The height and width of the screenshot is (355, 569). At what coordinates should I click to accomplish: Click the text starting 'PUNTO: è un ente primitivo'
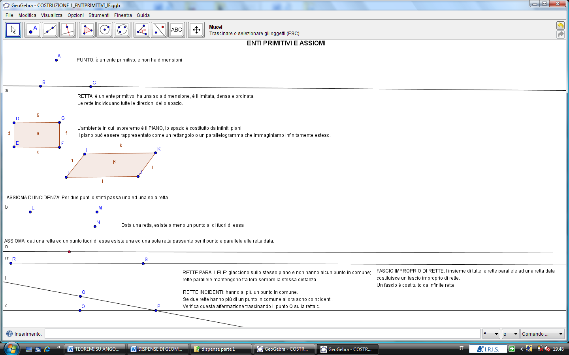(129, 60)
